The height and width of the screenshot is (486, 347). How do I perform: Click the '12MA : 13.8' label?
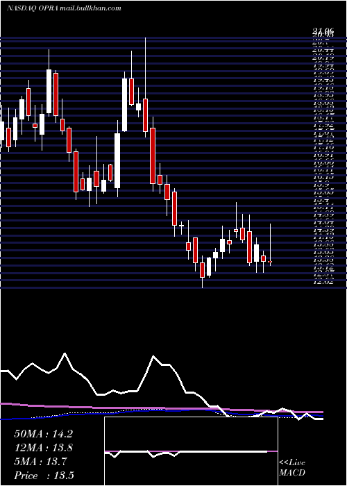click(43, 448)
